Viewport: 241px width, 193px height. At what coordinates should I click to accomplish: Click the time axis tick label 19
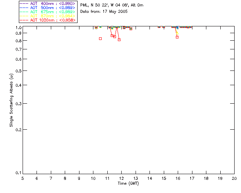(x=220, y=178)
